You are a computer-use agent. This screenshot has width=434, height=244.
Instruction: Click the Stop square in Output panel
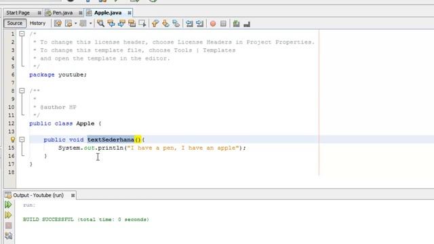click(9, 226)
